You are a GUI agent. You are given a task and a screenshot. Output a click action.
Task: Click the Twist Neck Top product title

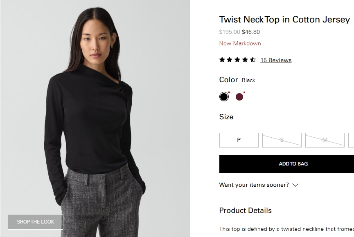click(284, 20)
